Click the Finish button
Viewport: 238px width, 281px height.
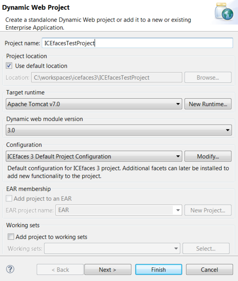[158, 270]
